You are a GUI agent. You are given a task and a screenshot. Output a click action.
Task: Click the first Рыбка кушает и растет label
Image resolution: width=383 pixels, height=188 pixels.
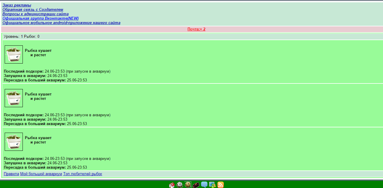[38, 53]
